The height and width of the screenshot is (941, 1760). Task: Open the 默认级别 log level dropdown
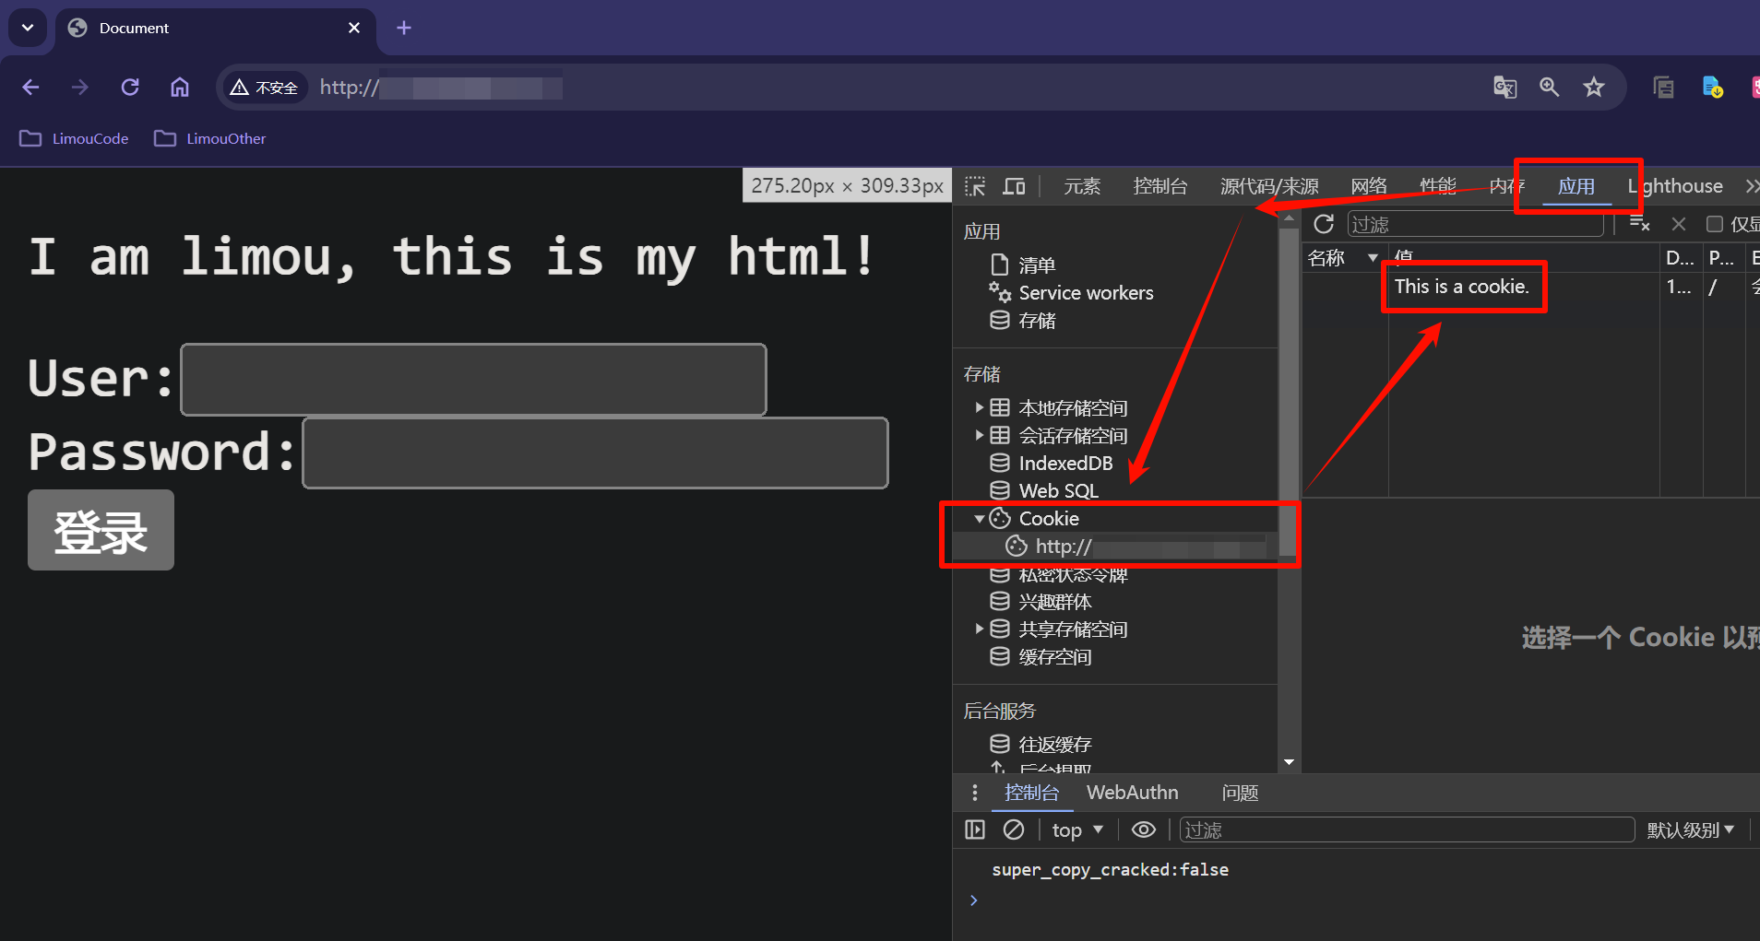(1690, 830)
